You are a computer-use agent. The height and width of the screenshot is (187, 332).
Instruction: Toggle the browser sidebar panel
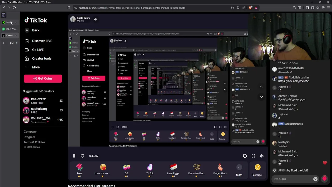pyautogui.click(x=308, y=8)
